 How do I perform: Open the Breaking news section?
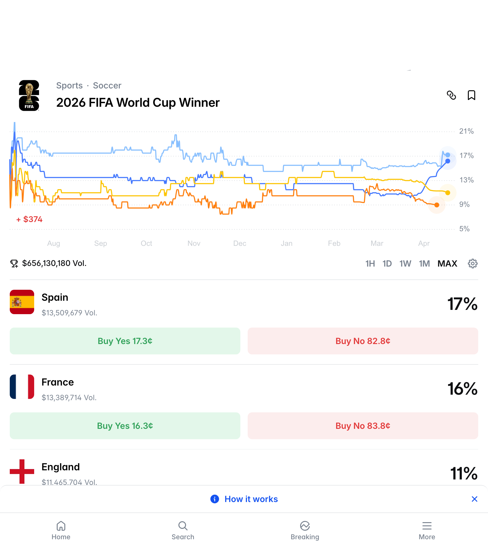pos(305,530)
